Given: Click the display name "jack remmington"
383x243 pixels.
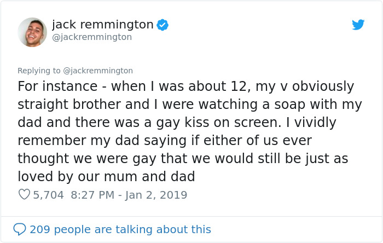Looking at the screenshot, I should pos(102,24).
